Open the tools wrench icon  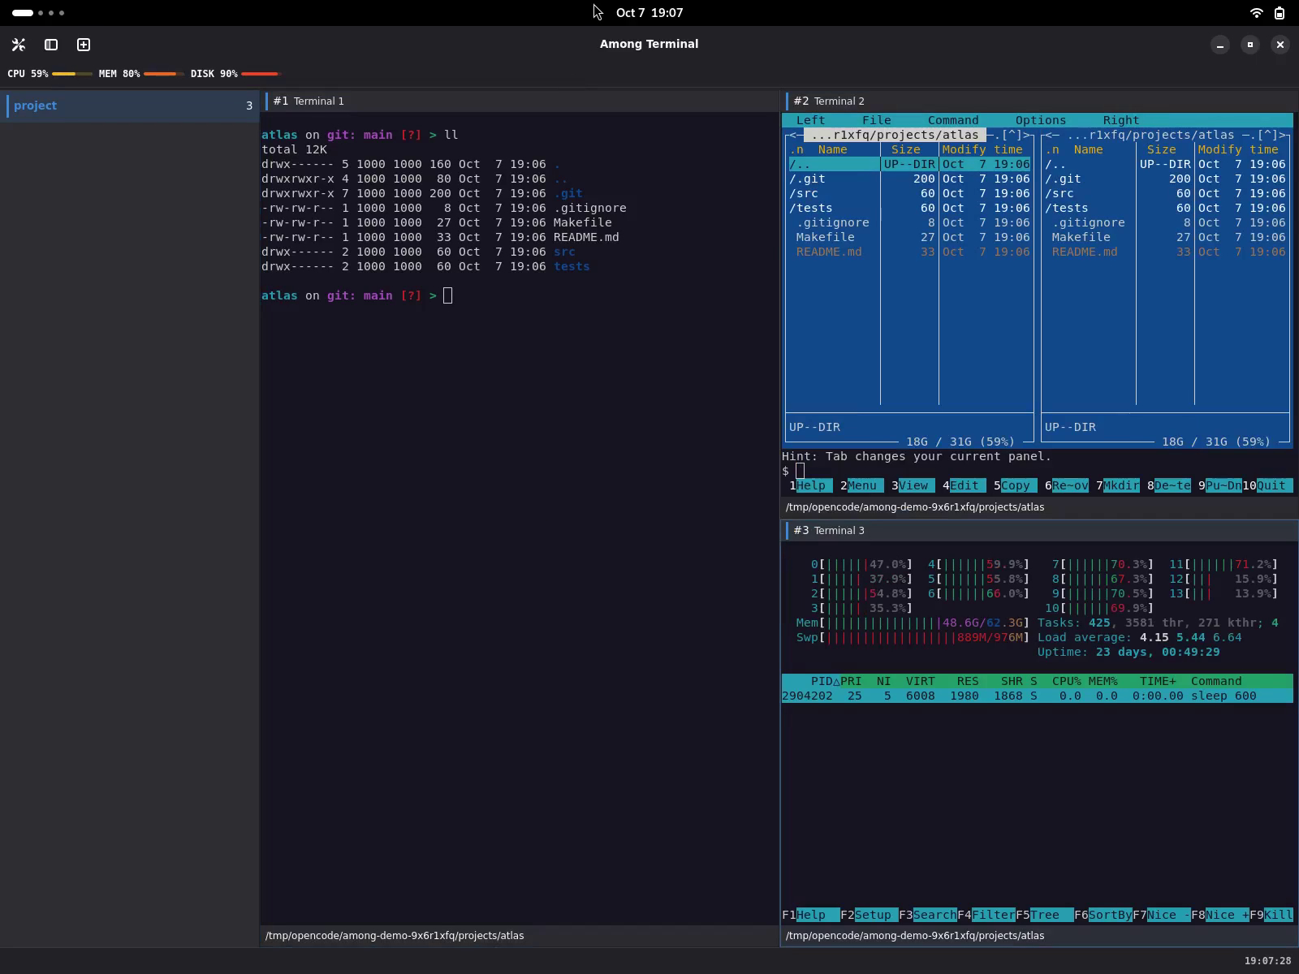tap(19, 45)
